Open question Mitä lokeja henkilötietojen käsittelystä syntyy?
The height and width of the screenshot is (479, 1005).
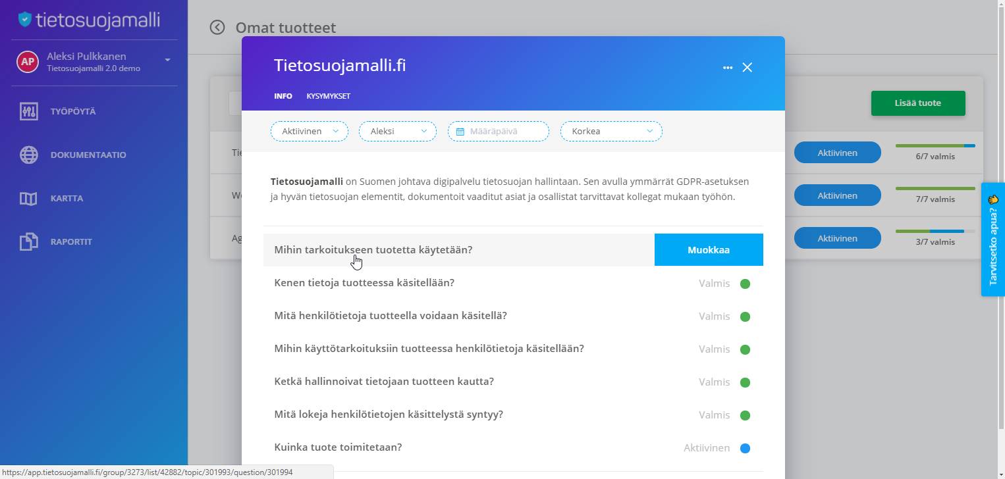(x=389, y=415)
